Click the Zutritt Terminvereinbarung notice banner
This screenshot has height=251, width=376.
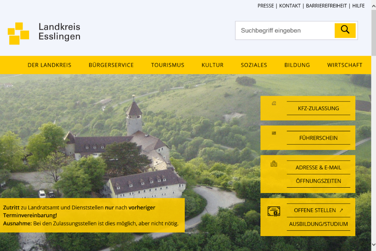92,215
